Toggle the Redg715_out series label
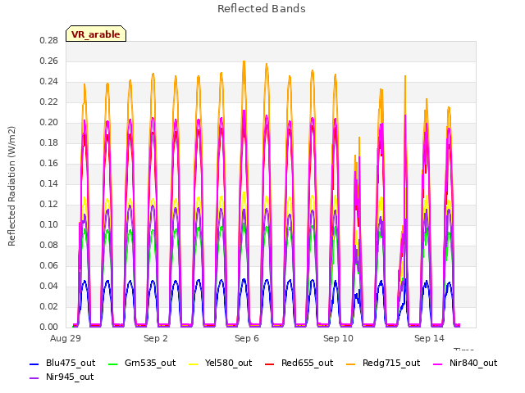The height and width of the screenshot is (393, 525). click(391, 363)
